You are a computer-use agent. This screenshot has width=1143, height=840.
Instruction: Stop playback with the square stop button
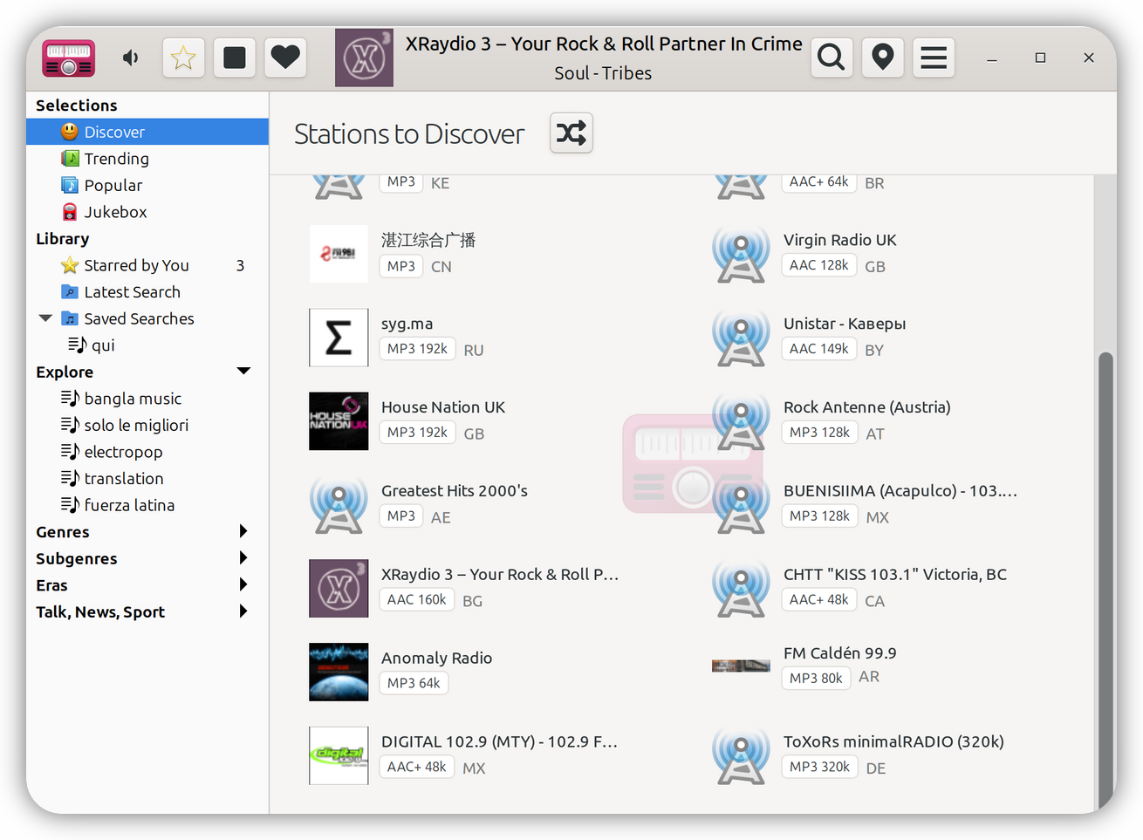coord(235,58)
